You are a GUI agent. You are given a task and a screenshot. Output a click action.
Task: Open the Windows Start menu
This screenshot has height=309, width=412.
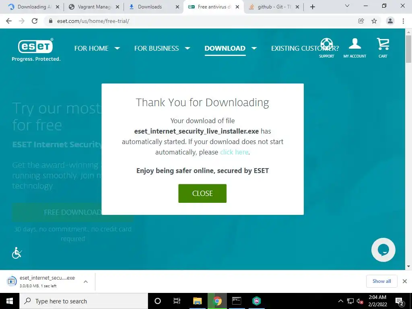pyautogui.click(x=10, y=301)
